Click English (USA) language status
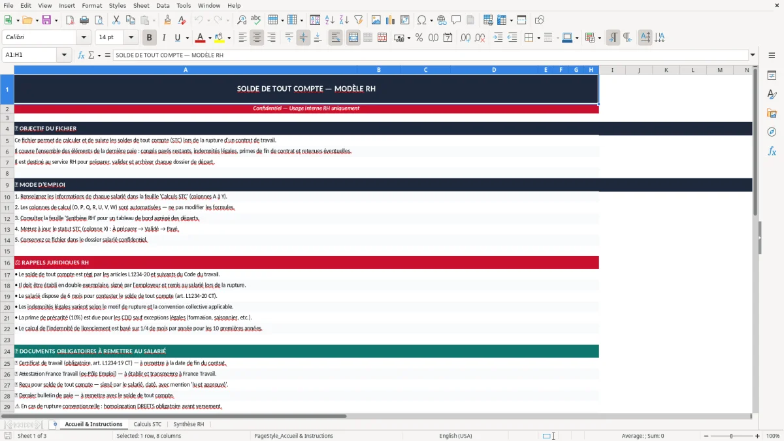 [455, 436]
